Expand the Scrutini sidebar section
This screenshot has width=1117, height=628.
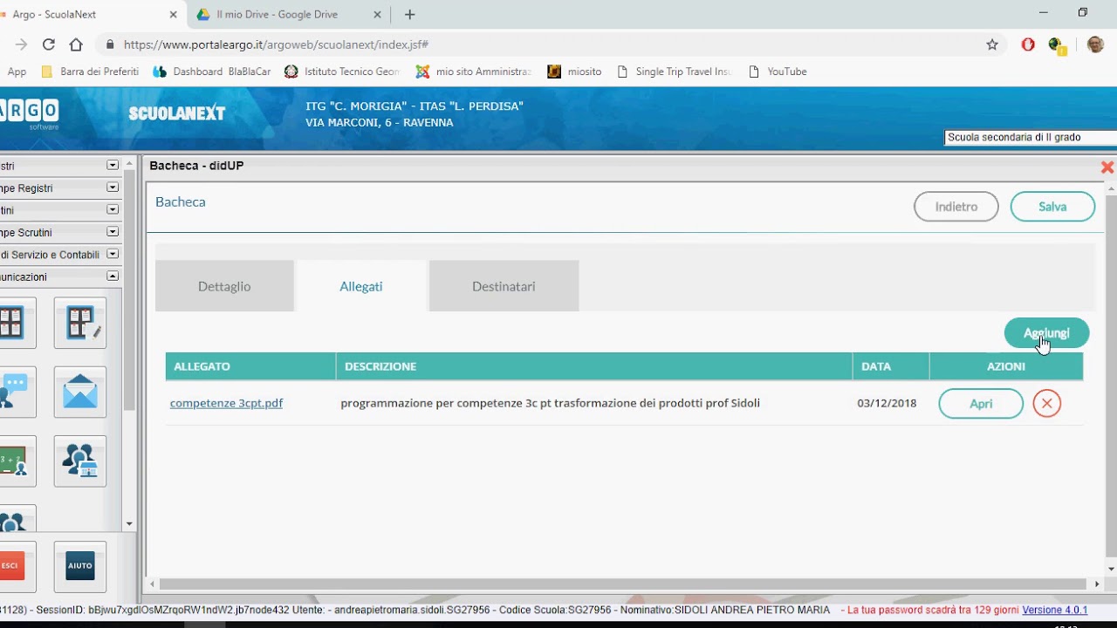click(113, 209)
